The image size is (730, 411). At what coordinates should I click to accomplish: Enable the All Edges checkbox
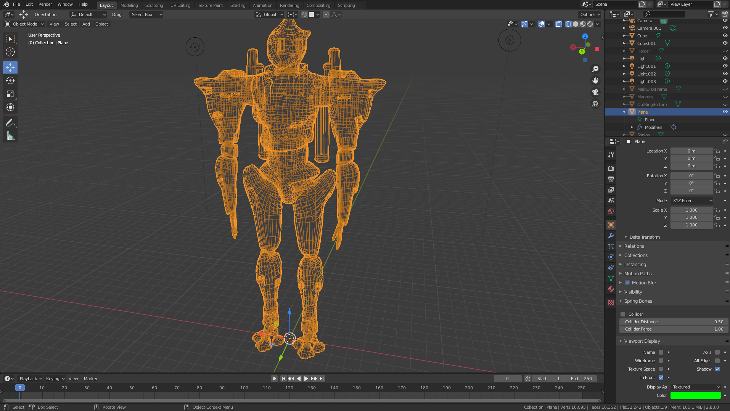[717, 361]
